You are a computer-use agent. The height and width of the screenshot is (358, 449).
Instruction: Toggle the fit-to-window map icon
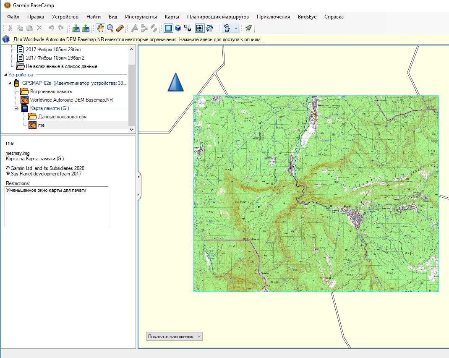point(200,28)
